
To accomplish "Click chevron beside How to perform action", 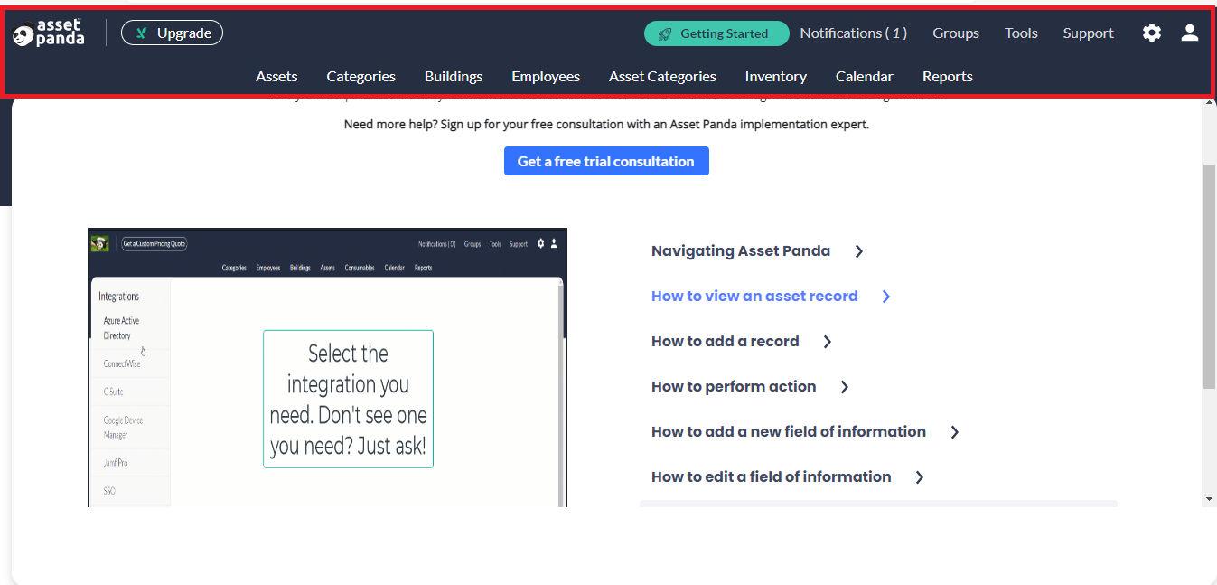I will click(845, 387).
